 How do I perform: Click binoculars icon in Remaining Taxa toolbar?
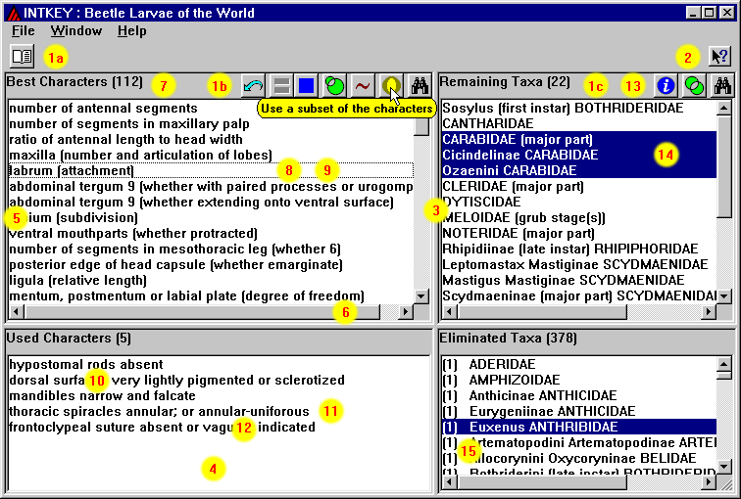point(722,86)
